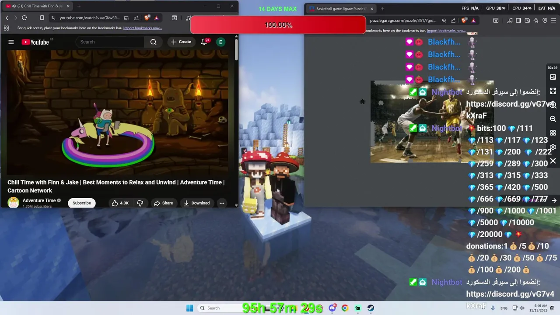Open new tab in puzzle window
The image size is (560, 315).
(382, 9)
